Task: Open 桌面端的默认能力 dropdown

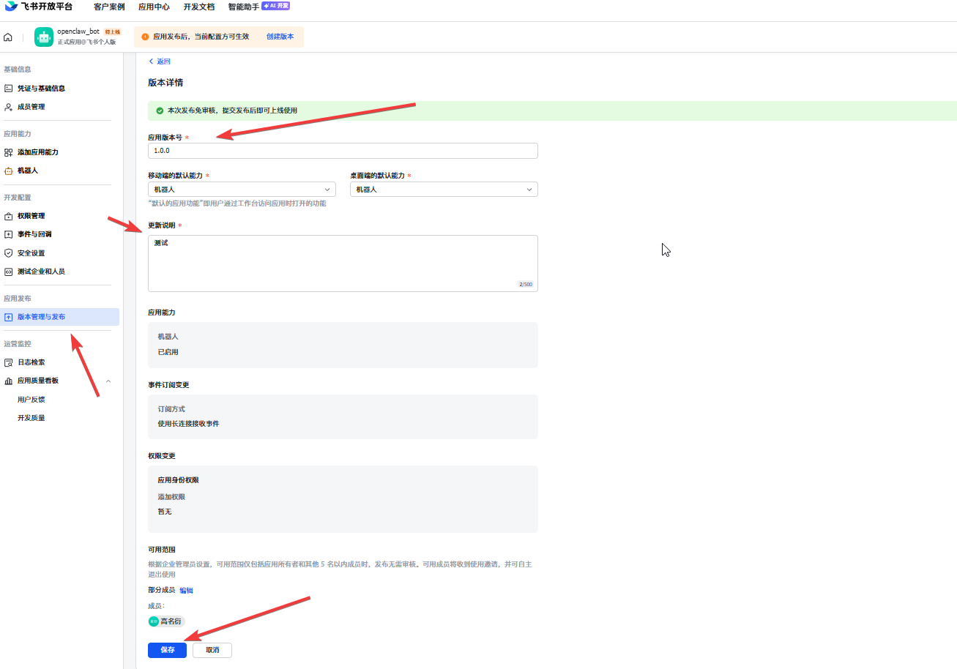Action: (x=444, y=190)
